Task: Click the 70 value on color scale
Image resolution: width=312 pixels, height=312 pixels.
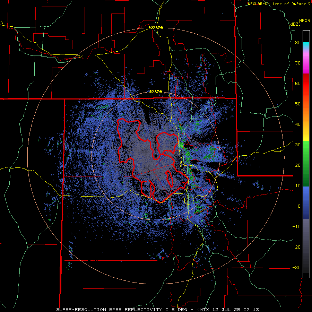Action: pyautogui.click(x=298, y=63)
